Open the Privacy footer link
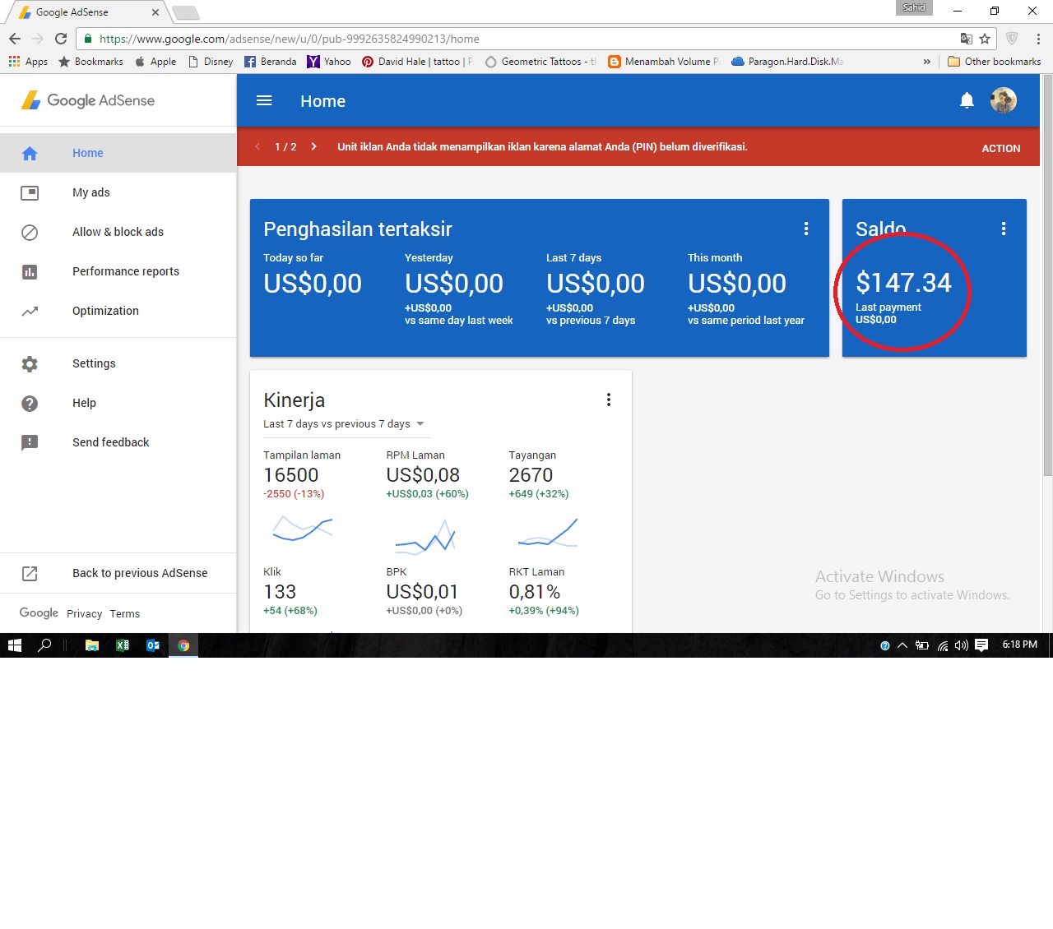Image resolution: width=1053 pixels, height=929 pixels. 85,613
